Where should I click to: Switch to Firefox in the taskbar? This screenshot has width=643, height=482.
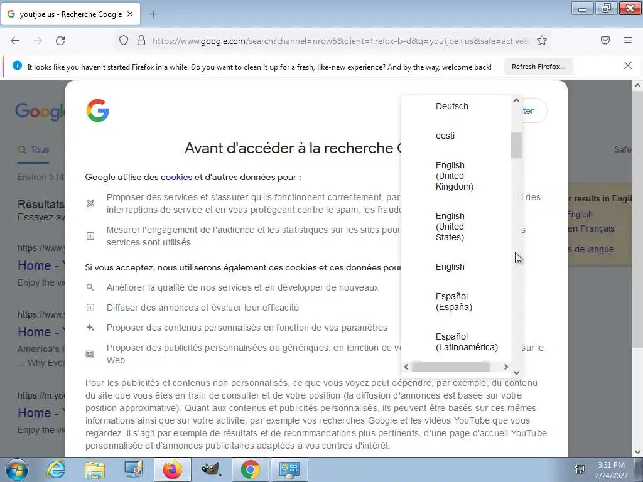coord(173,469)
